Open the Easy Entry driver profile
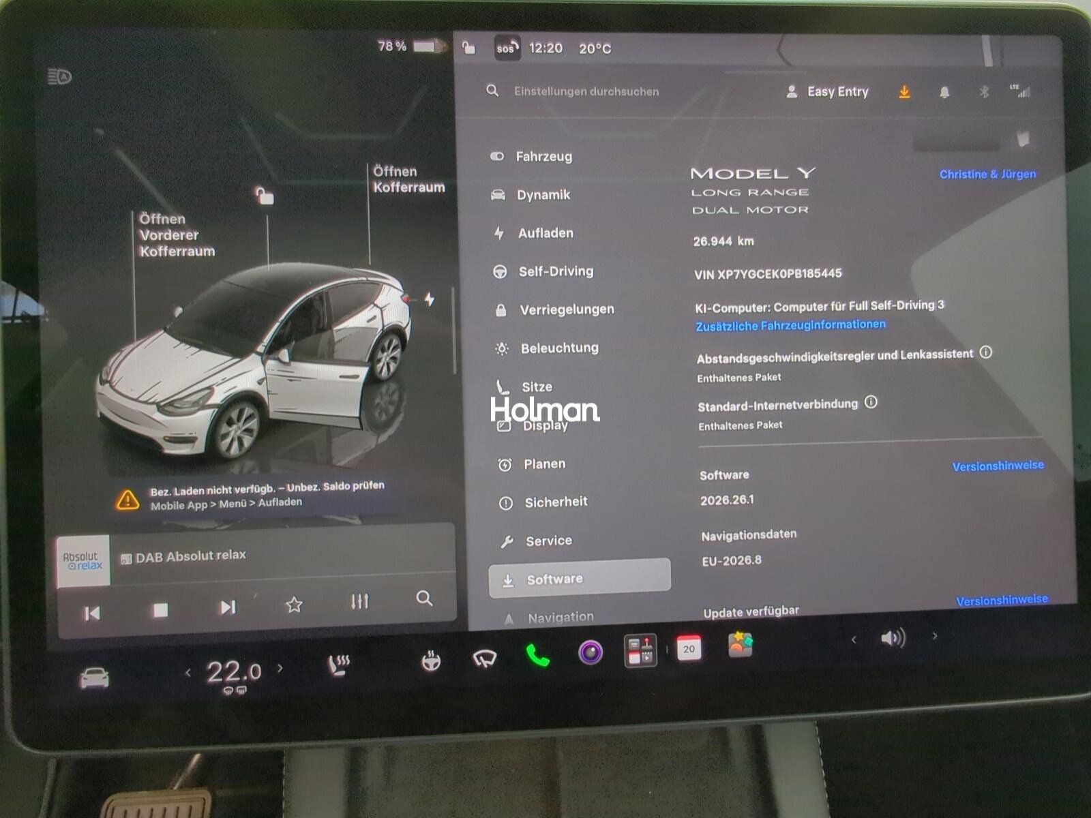The image size is (1091, 818). (828, 91)
